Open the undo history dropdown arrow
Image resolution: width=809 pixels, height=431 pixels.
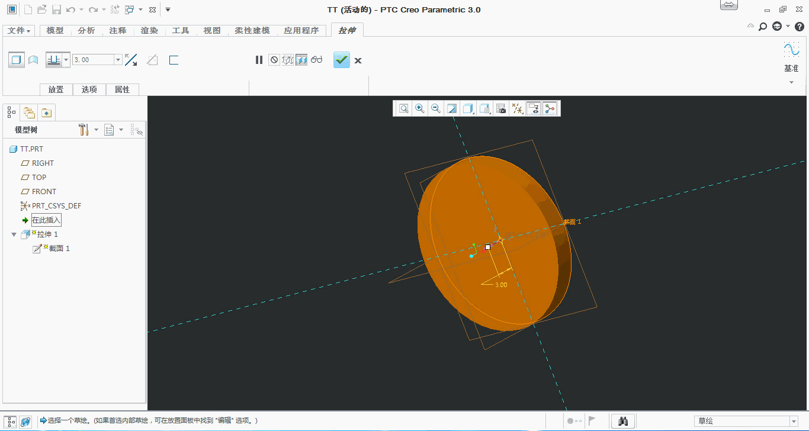click(x=81, y=10)
